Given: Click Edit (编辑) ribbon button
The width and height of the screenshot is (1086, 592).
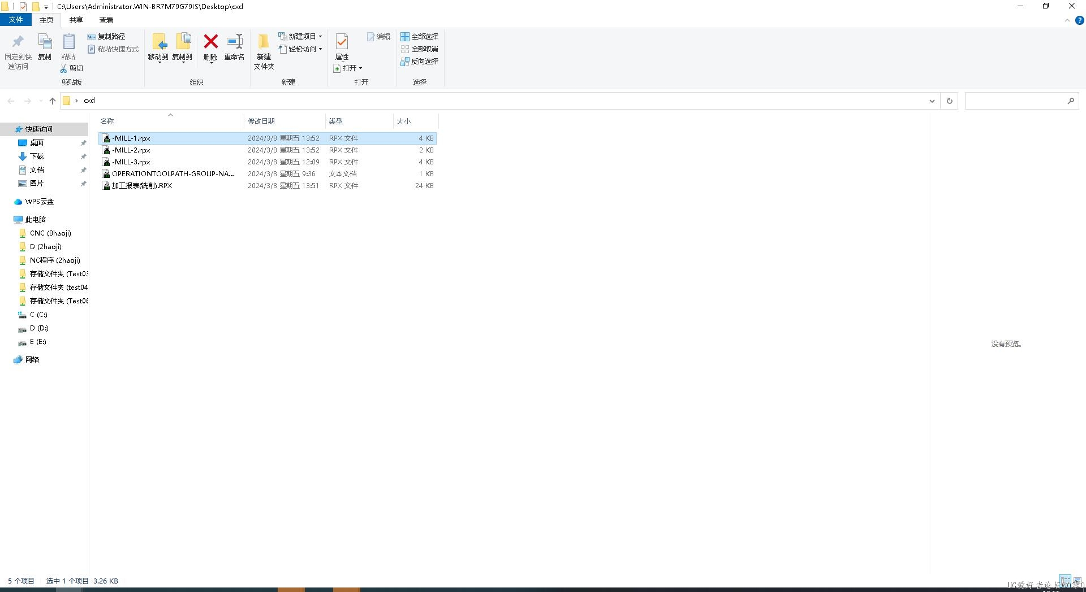Looking at the screenshot, I should tap(378, 37).
